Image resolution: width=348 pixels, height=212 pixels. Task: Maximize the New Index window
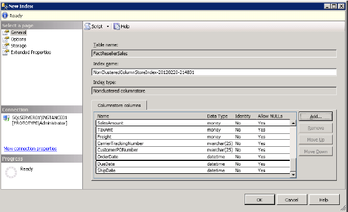pyautogui.click(x=334, y=6)
